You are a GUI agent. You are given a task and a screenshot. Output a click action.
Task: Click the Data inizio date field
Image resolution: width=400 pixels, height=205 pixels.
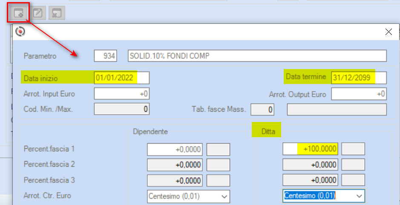point(122,78)
